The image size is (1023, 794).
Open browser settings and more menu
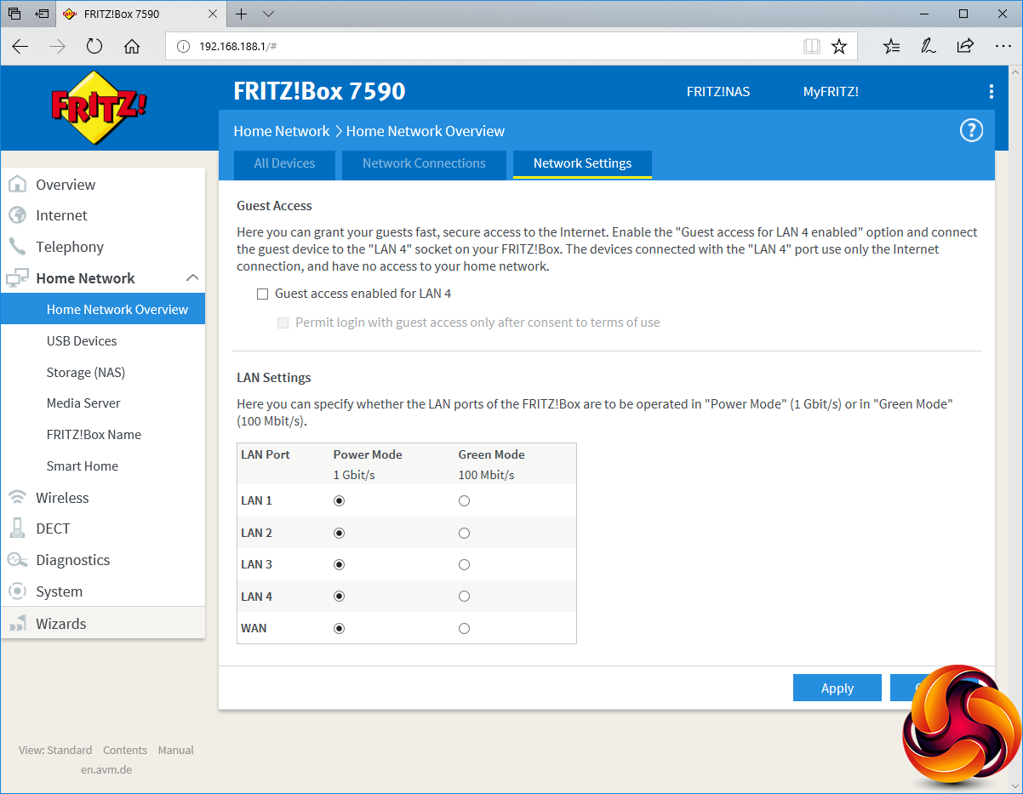pos(1003,46)
